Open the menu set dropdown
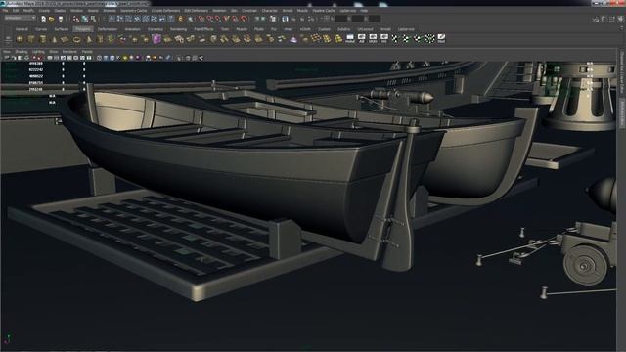Image resolution: width=626 pixels, height=352 pixels. [20, 18]
